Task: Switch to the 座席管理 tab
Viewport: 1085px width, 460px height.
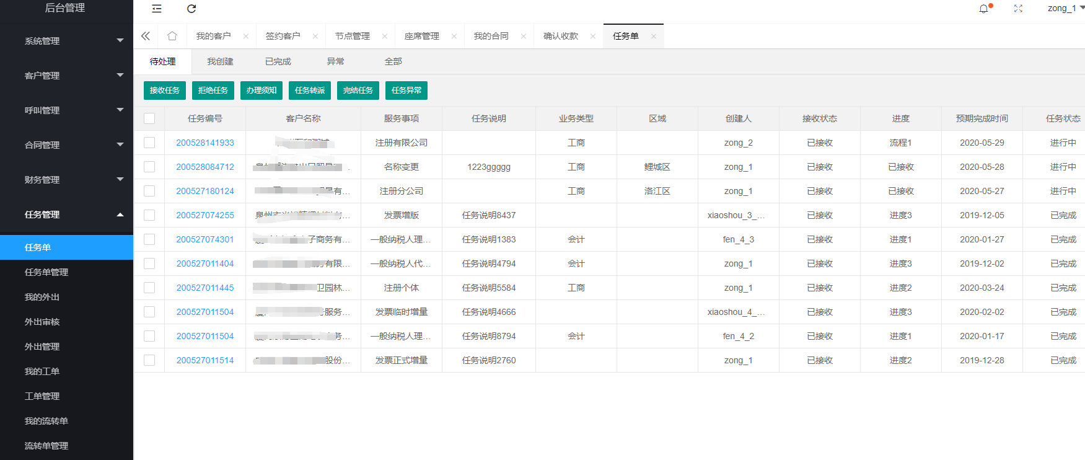Action: click(421, 36)
